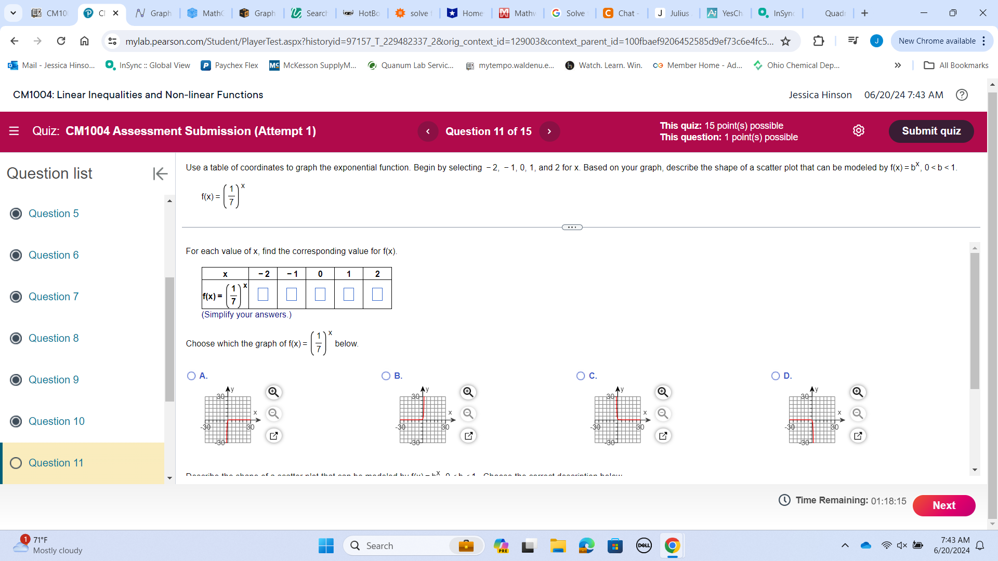Image resolution: width=998 pixels, height=561 pixels.
Task: Click the help question mark icon
Action: point(962,95)
